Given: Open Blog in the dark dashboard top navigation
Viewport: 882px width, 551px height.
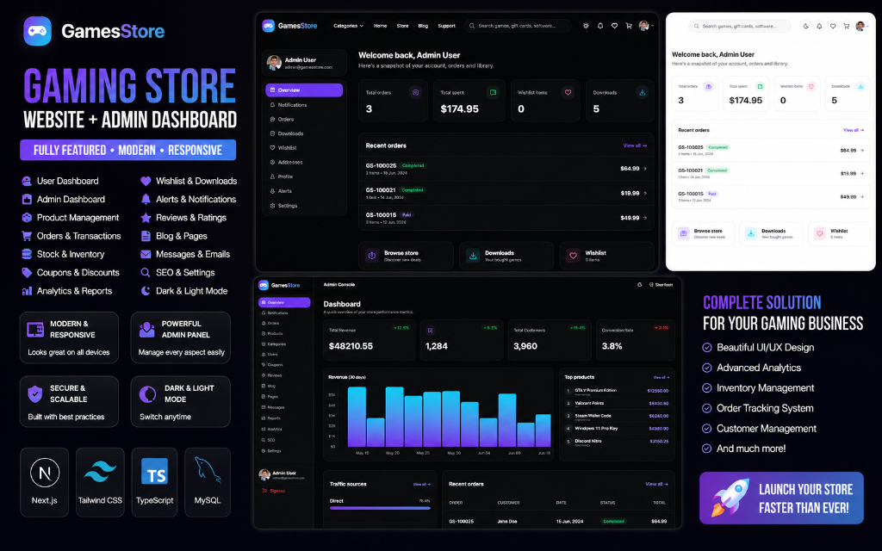Looking at the screenshot, I should [x=423, y=26].
